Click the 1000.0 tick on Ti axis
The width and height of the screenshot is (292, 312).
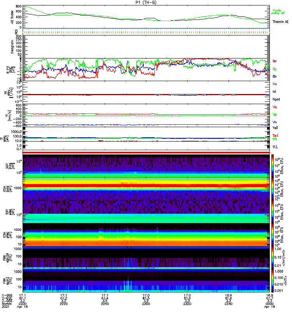pos(16,132)
